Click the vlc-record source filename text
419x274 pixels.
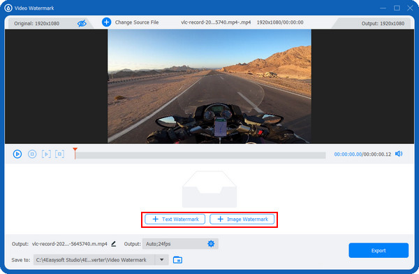(x=216, y=22)
